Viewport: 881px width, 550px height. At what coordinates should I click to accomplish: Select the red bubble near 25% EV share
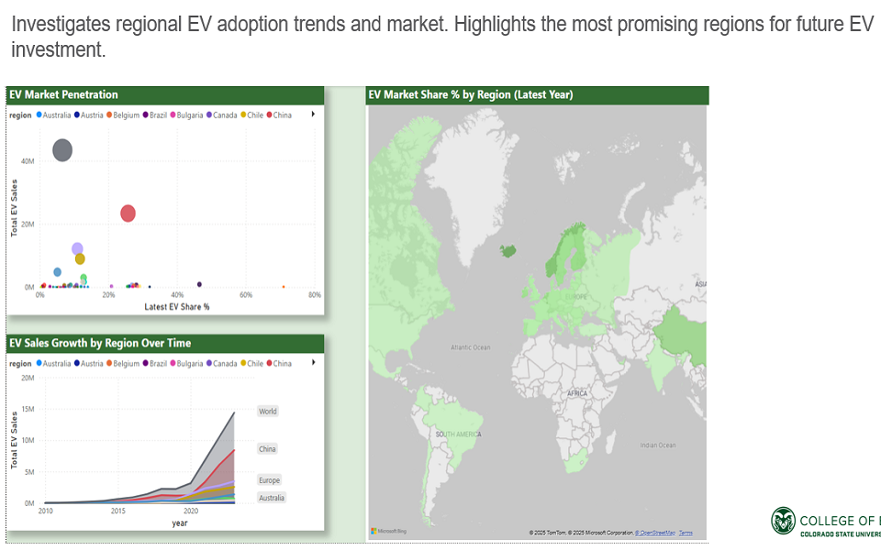[x=128, y=214]
